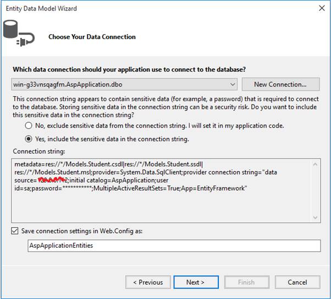The width and height of the screenshot is (331, 299).
Task: Click the Choose Your Data Connection heading
Action: click(92, 37)
